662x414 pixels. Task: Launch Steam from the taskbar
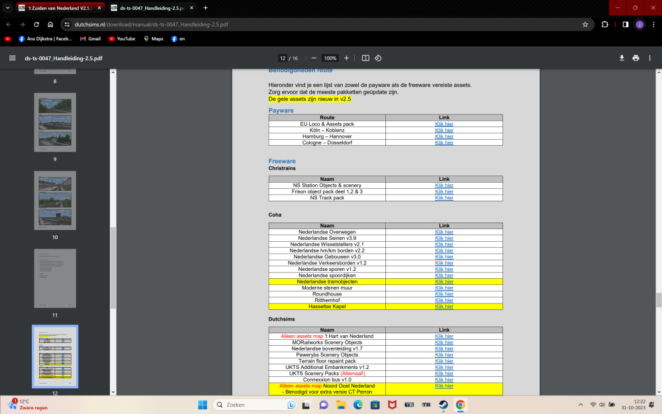tap(443, 405)
